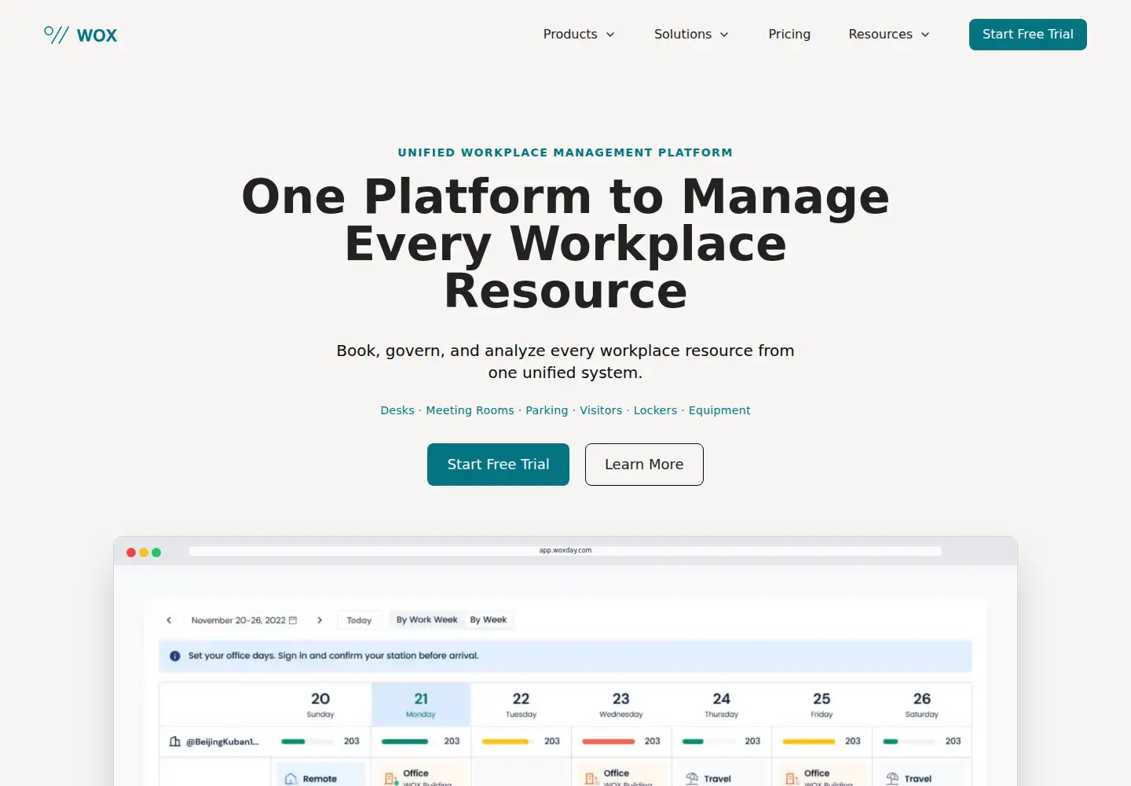Select the Thursday 24 column header

(x=721, y=704)
